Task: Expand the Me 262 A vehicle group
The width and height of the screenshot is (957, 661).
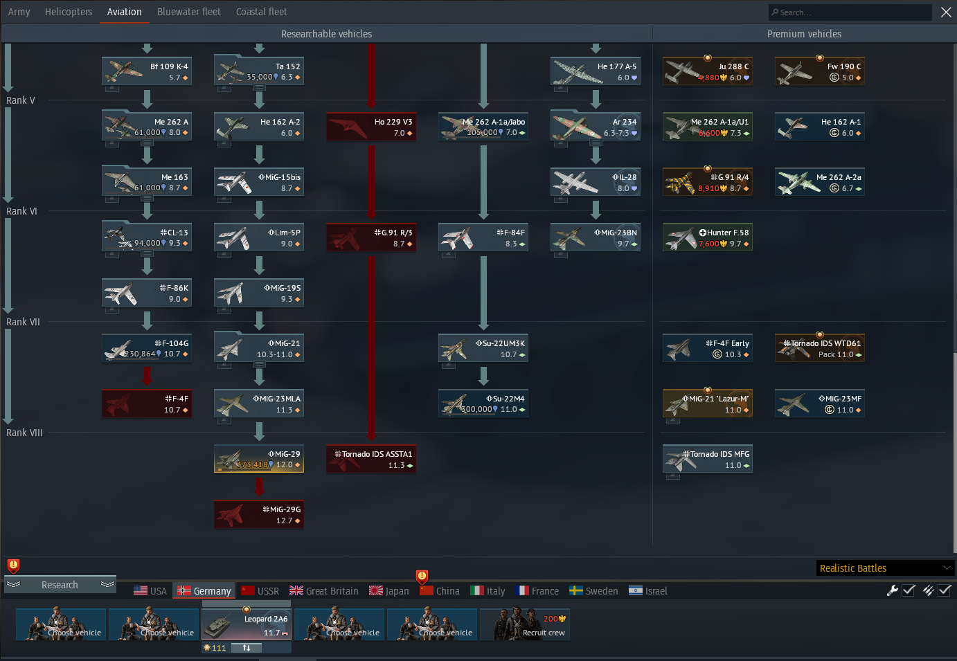Action: pos(147,143)
